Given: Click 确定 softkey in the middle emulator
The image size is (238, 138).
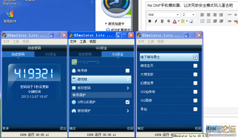Looking at the screenshot, I should click(72, 128).
